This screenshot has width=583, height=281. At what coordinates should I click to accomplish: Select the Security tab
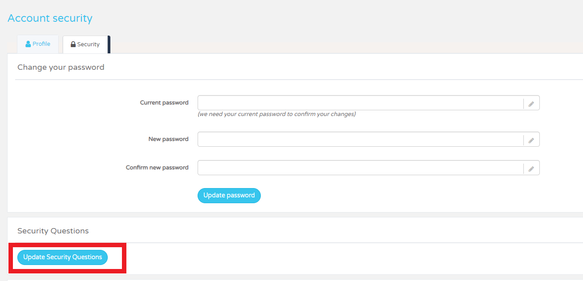click(85, 44)
